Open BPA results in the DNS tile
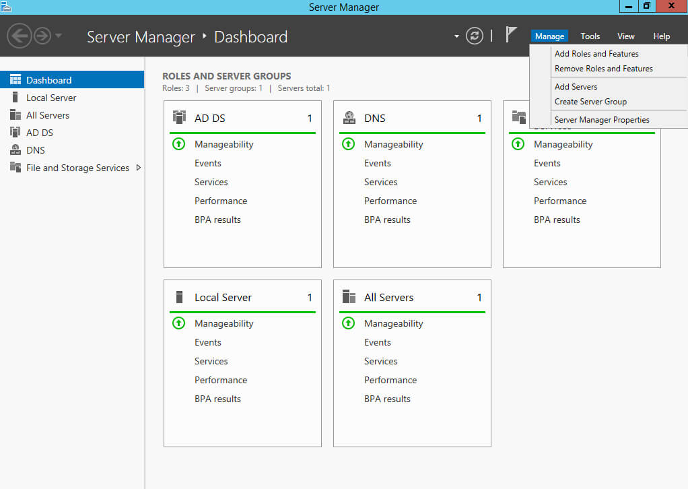Viewport: 688px width, 489px height. click(x=387, y=220)
